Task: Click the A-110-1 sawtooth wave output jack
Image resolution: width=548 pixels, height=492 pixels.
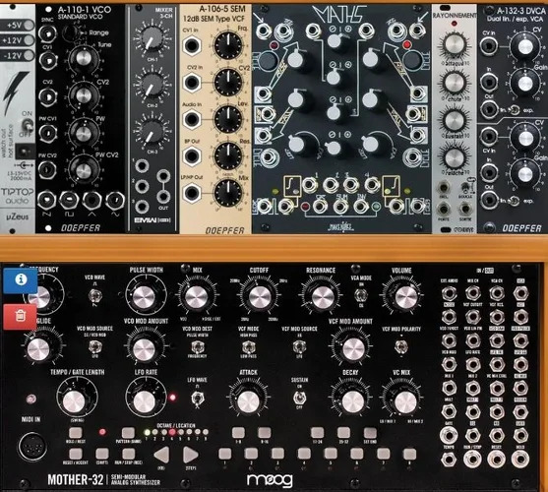Action: 47,200
